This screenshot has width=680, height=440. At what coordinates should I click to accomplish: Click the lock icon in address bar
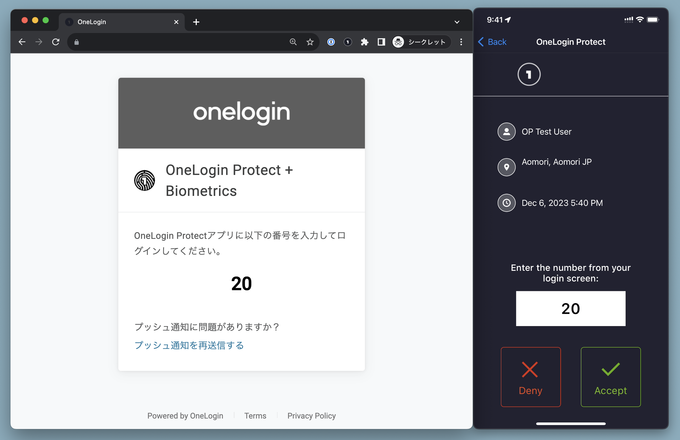(x=77, y=42)
